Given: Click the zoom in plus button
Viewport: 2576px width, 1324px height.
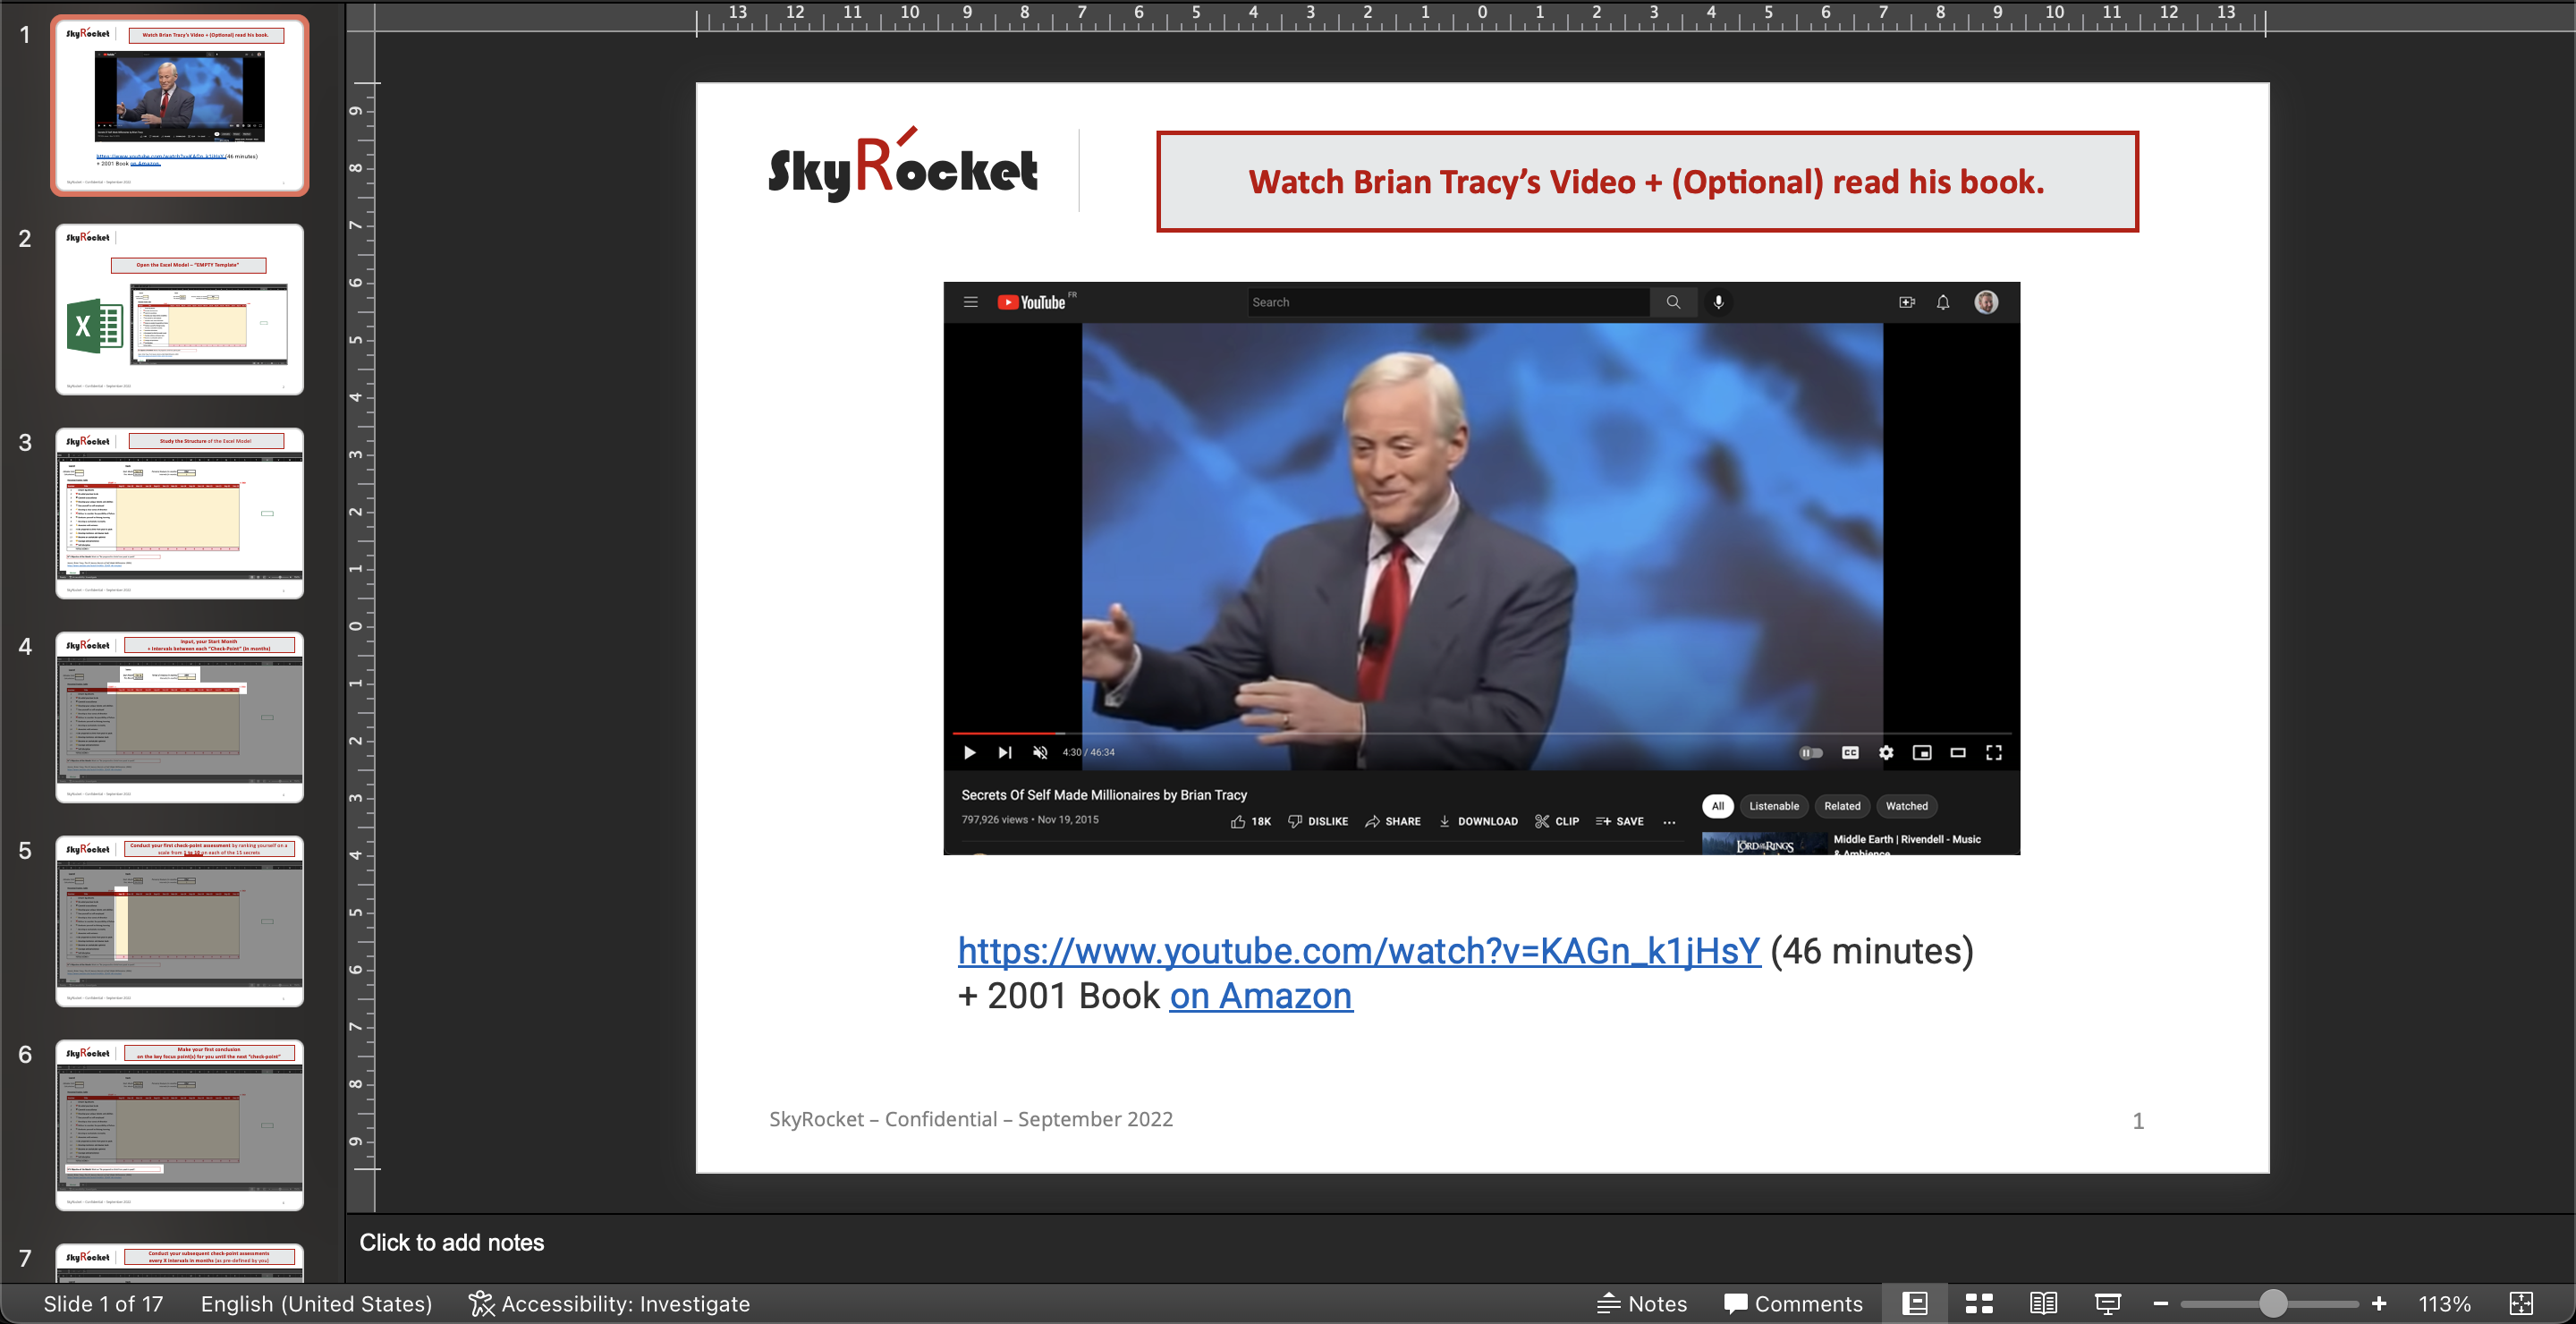Looking at the screenshot, I should pyautogui.click(x=2379, y=1303).
